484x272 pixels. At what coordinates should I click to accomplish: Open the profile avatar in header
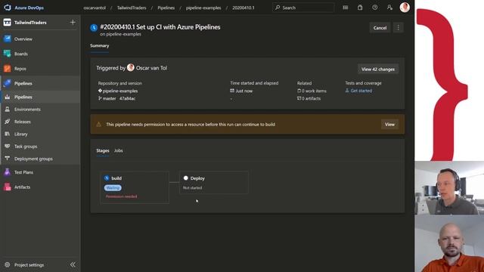(x=405, y=8)
